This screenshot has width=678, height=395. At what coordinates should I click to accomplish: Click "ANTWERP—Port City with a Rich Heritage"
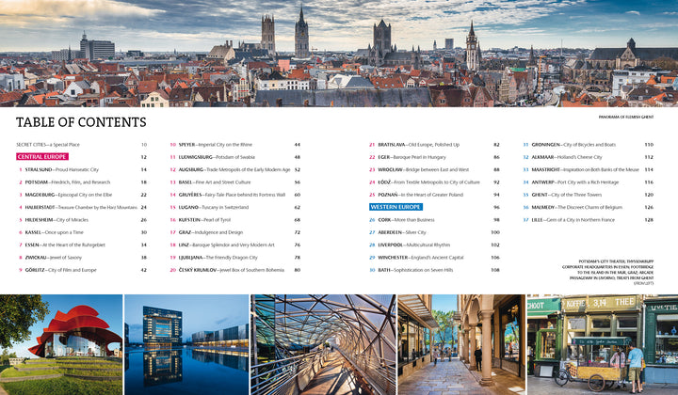(575, 182)
